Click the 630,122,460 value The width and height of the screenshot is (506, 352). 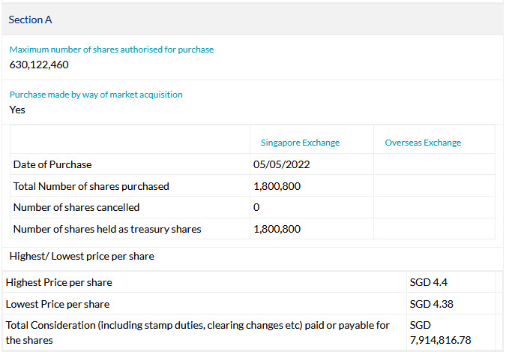(39, 65)
